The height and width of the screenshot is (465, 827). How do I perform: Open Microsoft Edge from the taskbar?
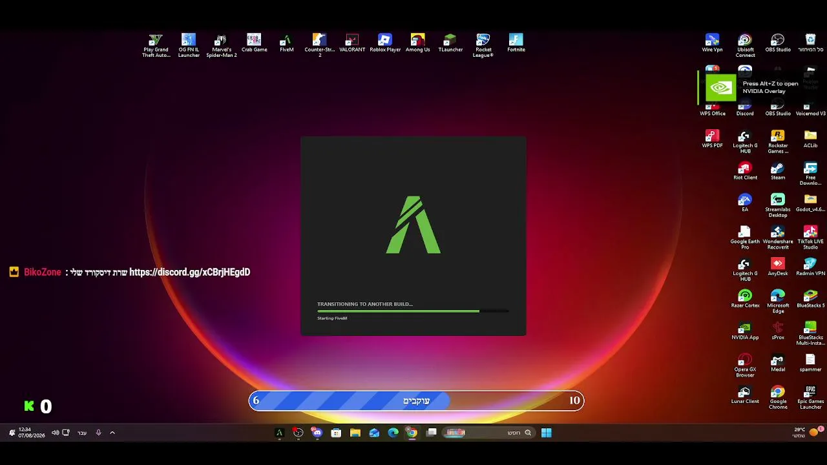tap(393, 433)
